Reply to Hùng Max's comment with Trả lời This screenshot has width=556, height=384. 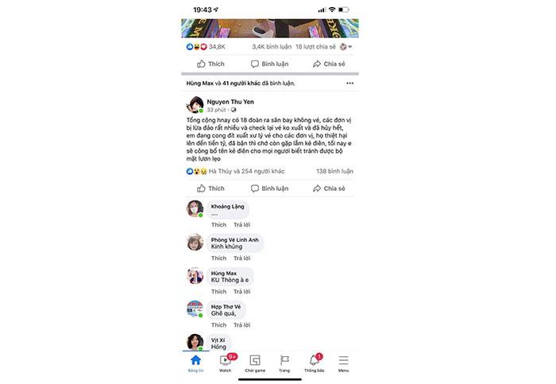(241, 291)
